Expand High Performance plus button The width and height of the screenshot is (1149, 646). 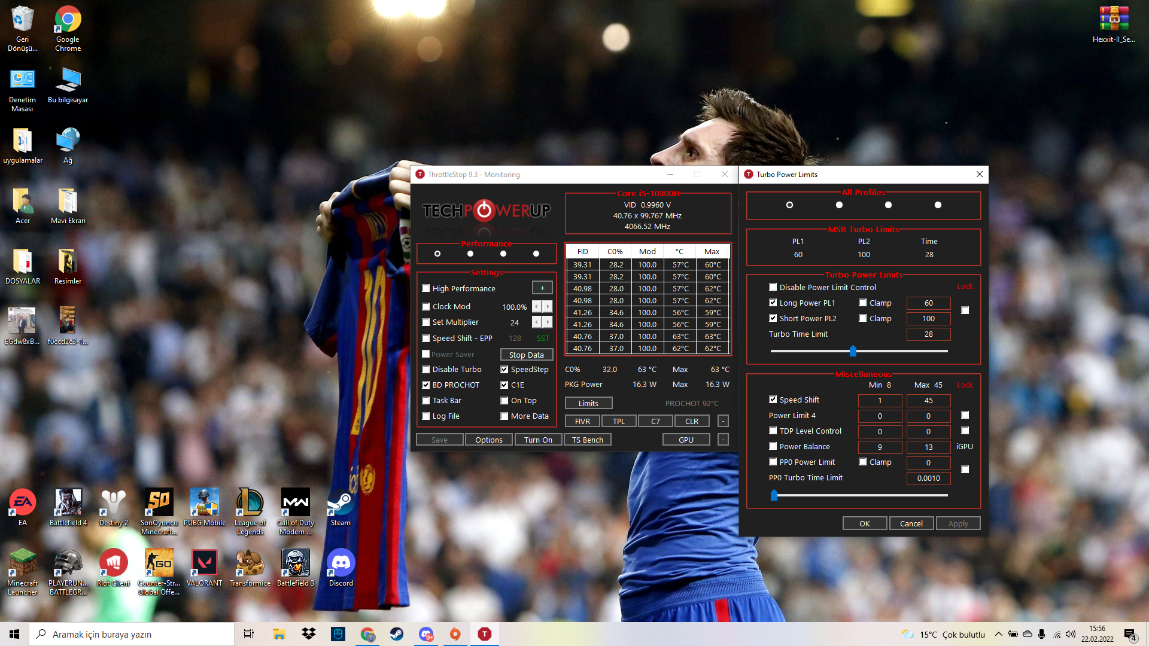pyautogui.click(x=542, y=288)
